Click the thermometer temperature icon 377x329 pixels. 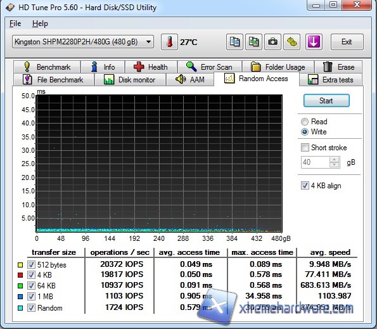[x=170, y=42]
